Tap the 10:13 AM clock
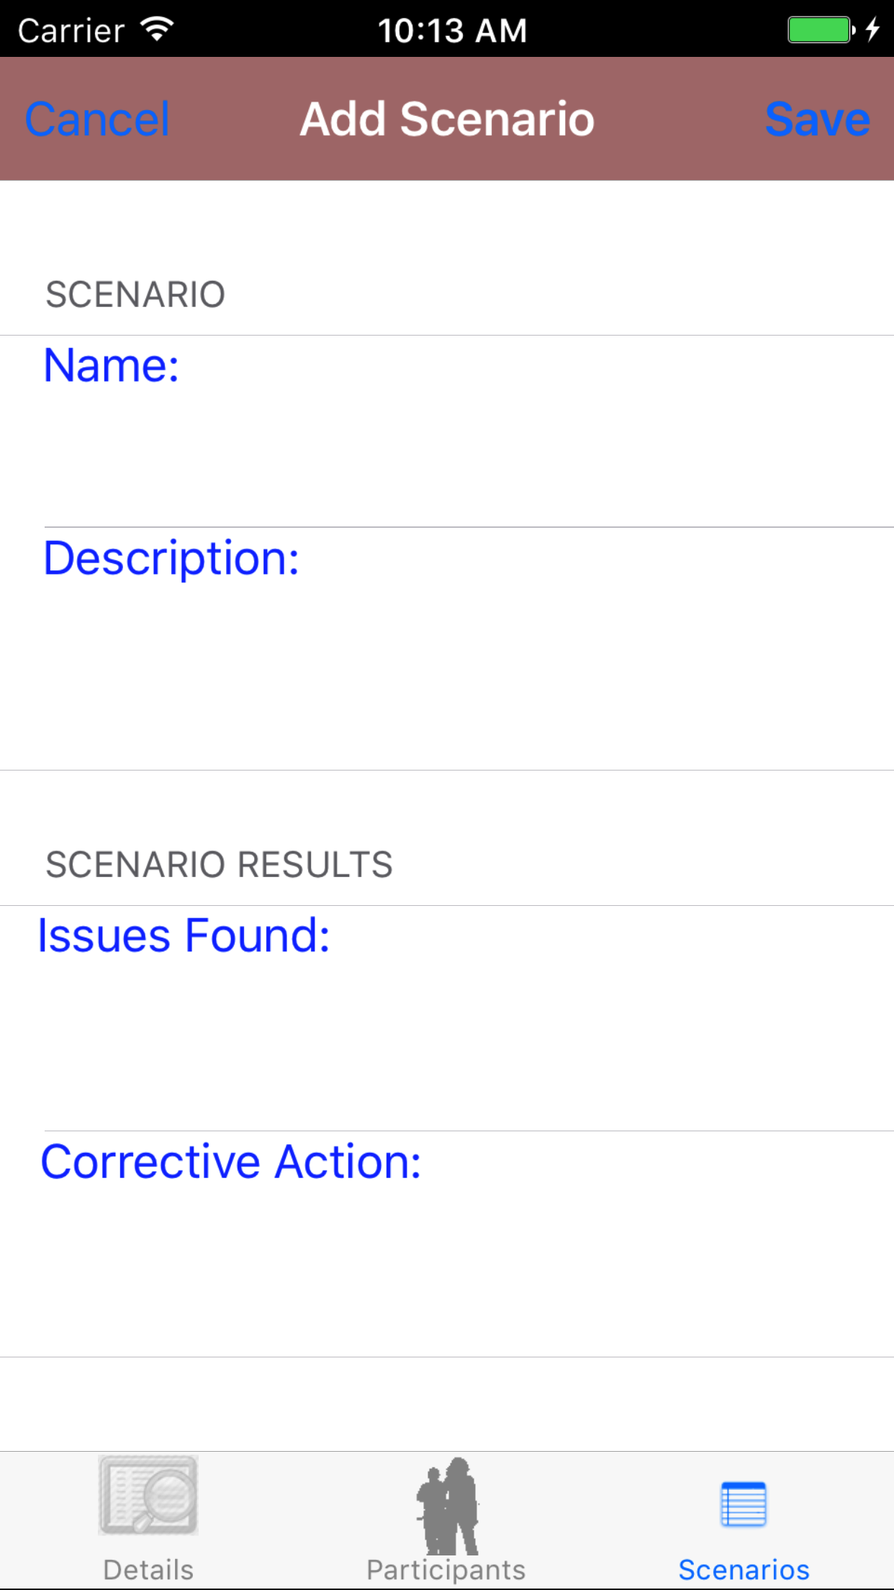 (452, 31)
